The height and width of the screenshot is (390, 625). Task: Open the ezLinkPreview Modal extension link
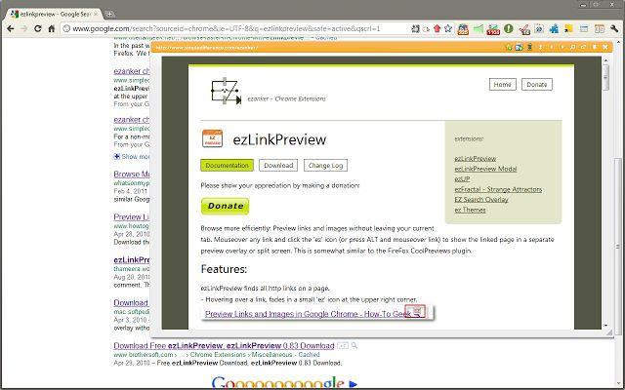[x=485, y=169]
